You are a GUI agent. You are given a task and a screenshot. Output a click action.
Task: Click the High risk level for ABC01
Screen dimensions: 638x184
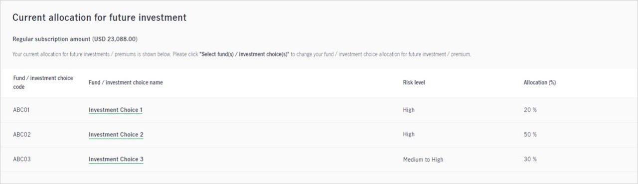click(409, 110)
